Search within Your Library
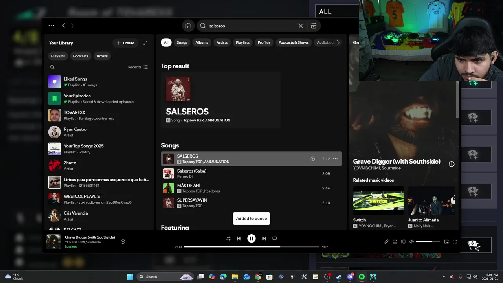Screen dimensions: 503x283 52,67
